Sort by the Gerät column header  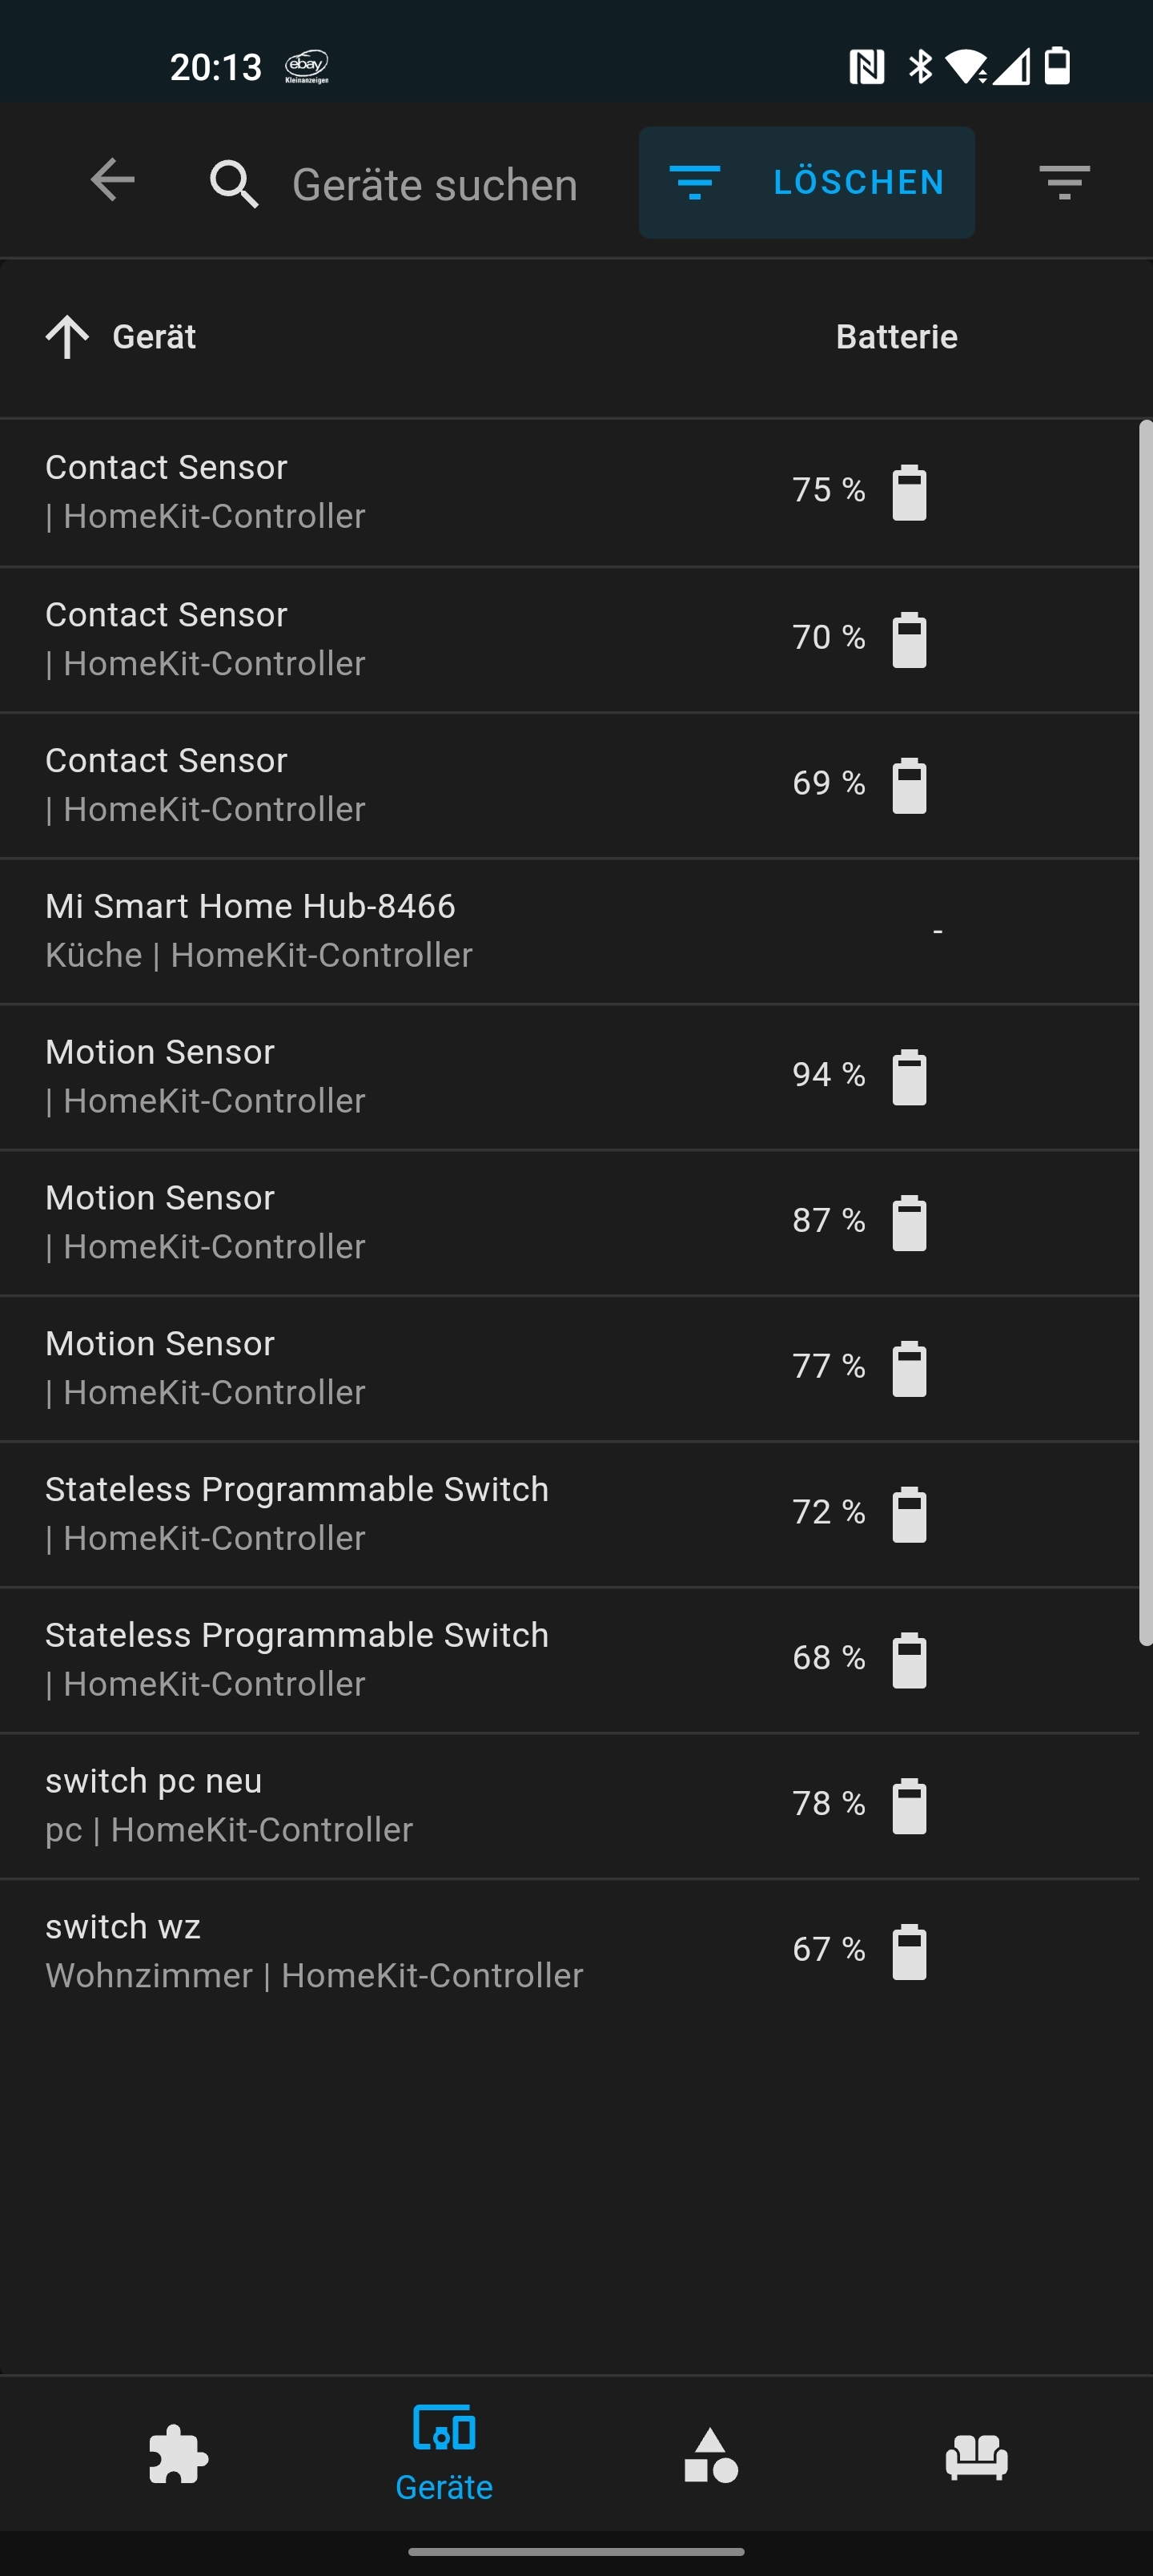[154, 337]
